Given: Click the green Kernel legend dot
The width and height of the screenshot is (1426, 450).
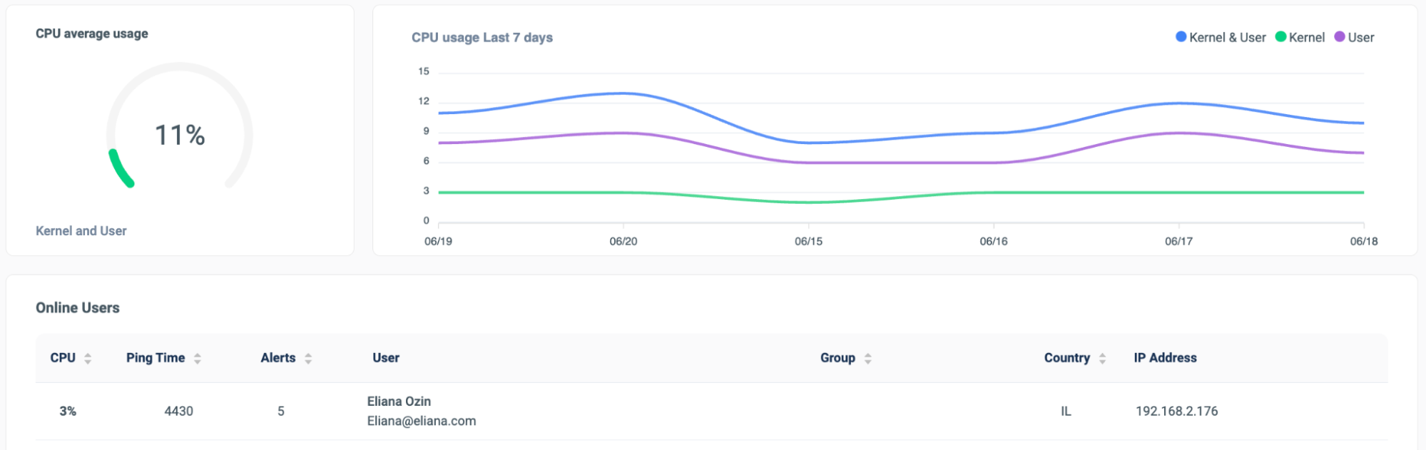Looking at the screenshot, I should (x=1280, y=36).
